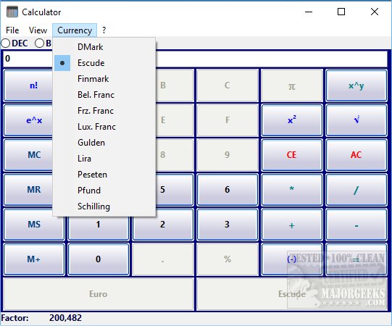Click the MS memory store button
This screenshot has height=326, width=392.
coord(34,225)
